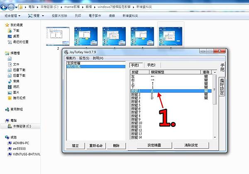Click 電子郵件 email in Explorer toolbar

(95, 16)
